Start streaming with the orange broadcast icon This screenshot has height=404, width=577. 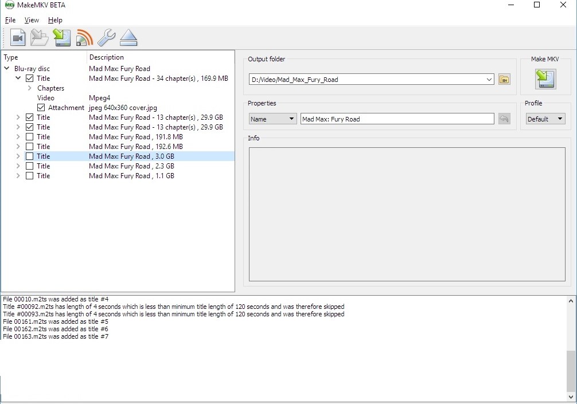point(84,37)
